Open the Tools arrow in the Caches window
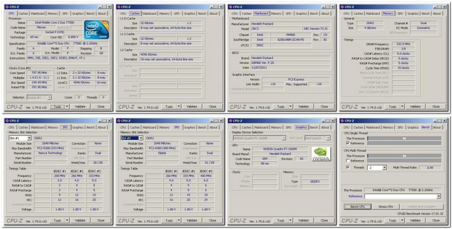Image resolution: width=452 pixels, height=229 pixels. 179,106
